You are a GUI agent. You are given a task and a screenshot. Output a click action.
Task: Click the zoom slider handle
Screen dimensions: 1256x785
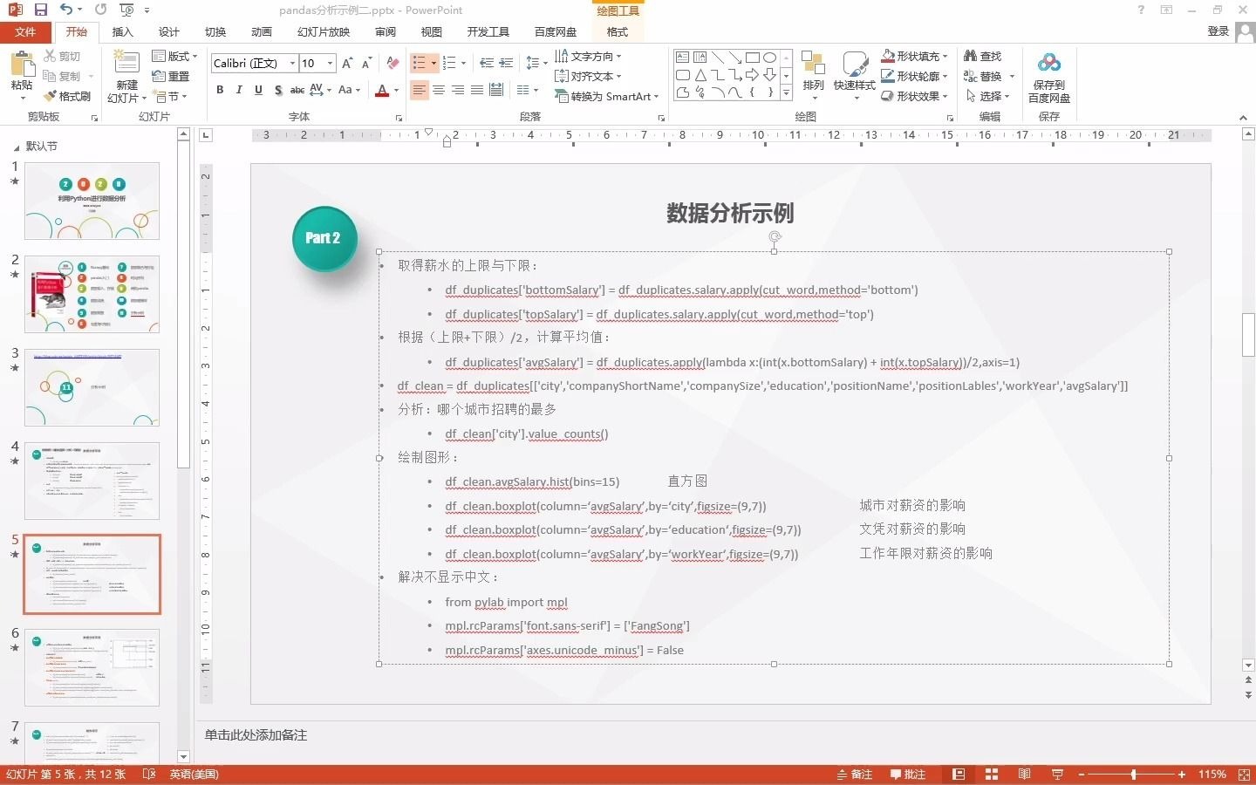click(1134, 775)
